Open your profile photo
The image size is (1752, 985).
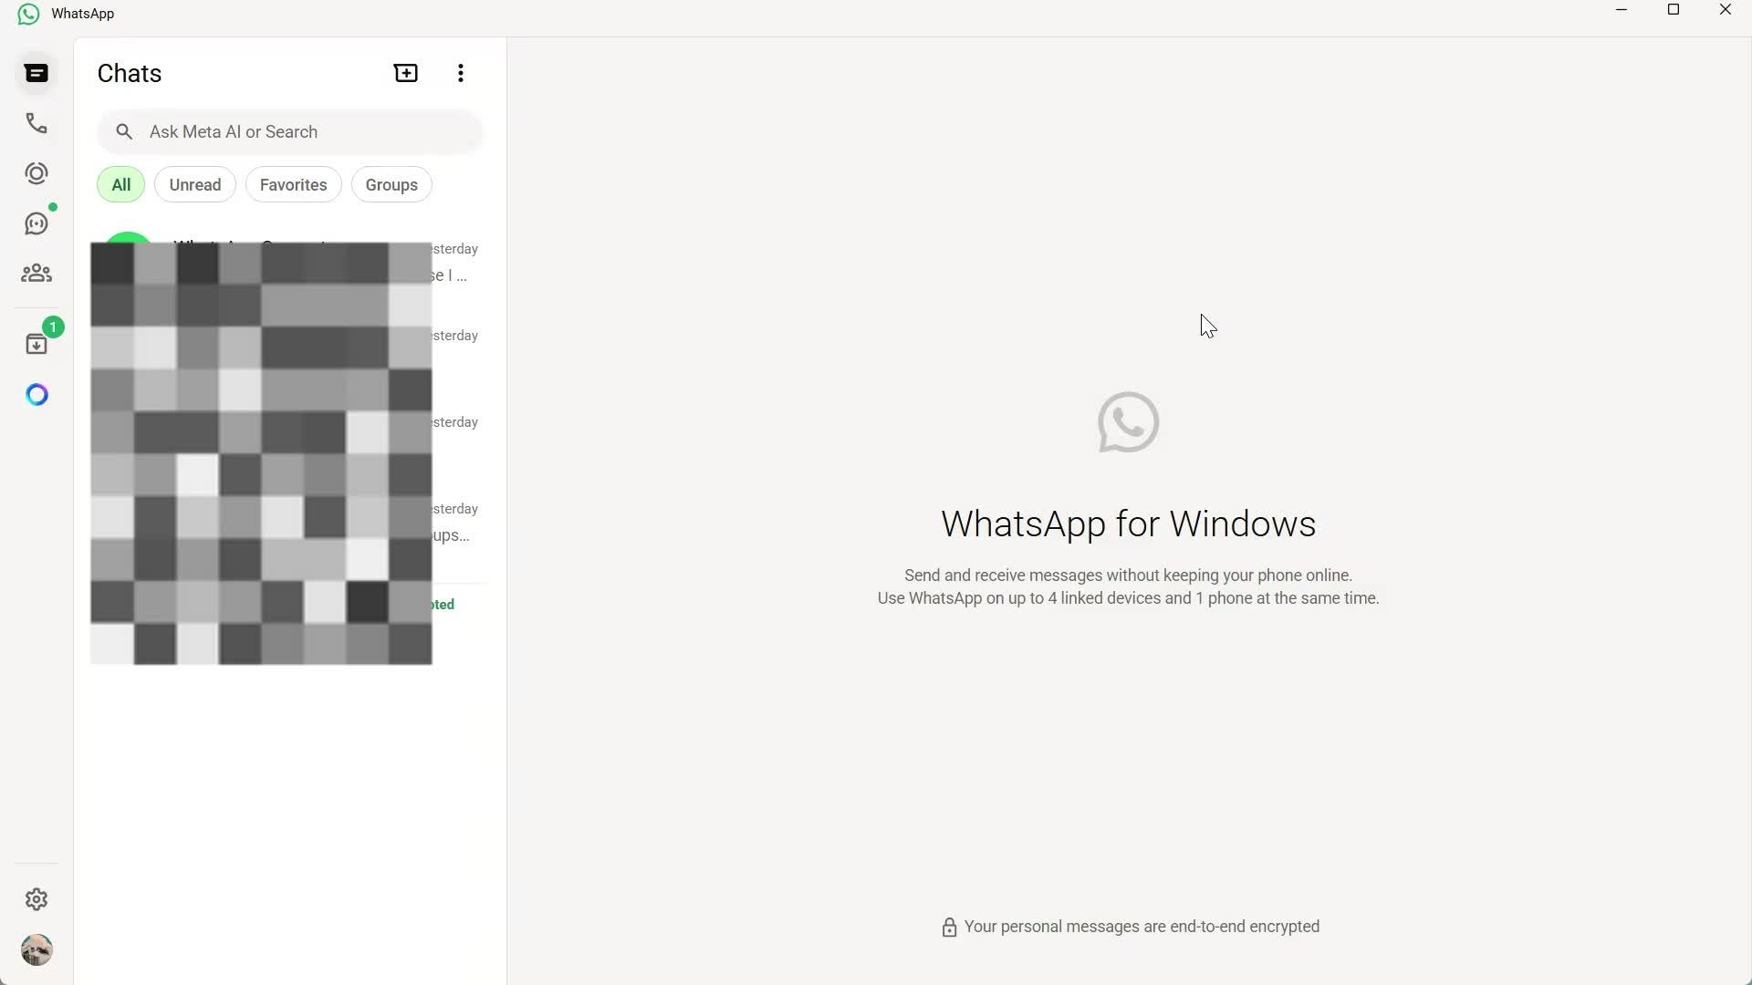tap(36, 949)
